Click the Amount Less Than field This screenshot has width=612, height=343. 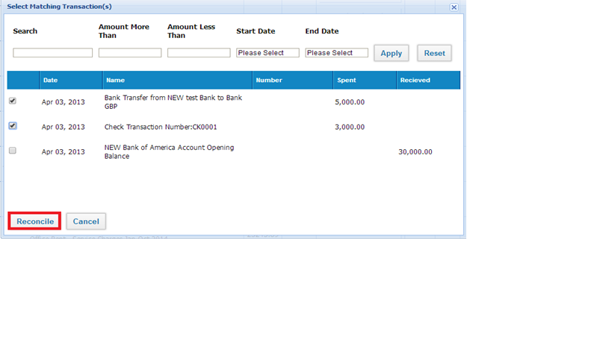click(x=199, y=52)
